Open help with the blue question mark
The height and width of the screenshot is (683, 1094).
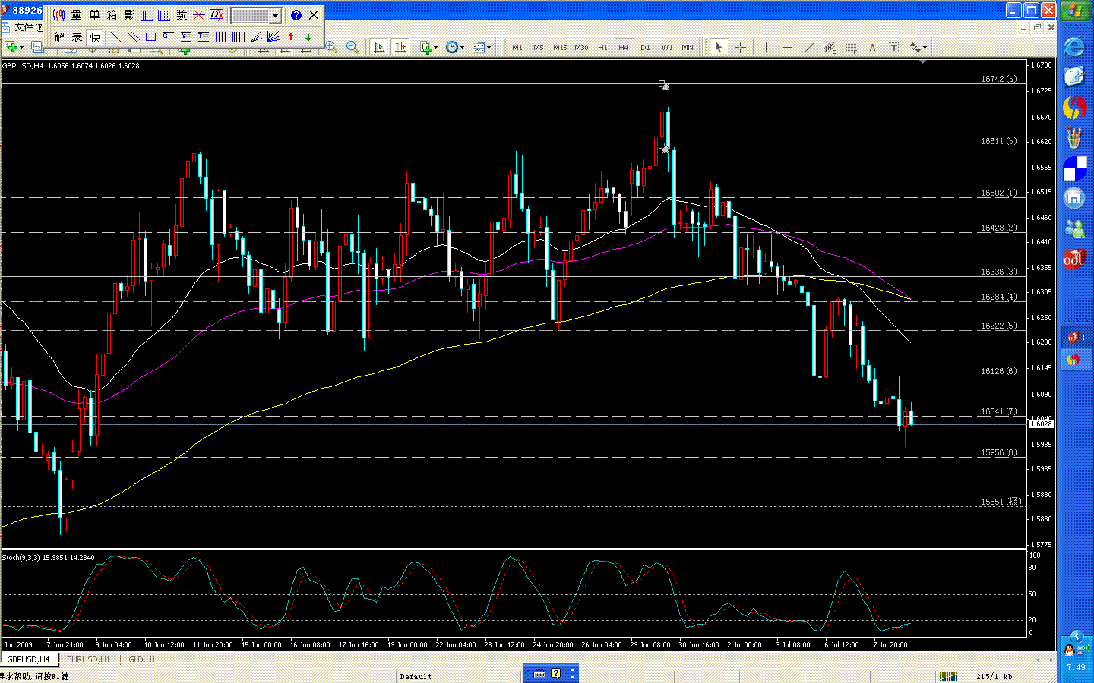pyautogui.click(x=296, y=15)
